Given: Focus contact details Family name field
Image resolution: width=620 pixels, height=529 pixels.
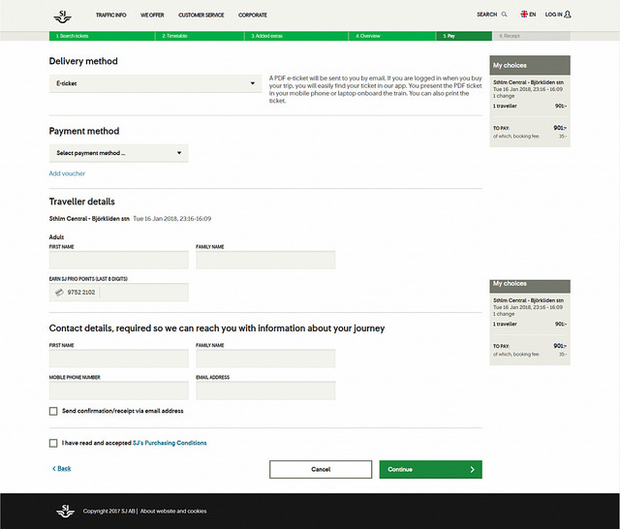Looking at the screenshot, I should [265, 358].
